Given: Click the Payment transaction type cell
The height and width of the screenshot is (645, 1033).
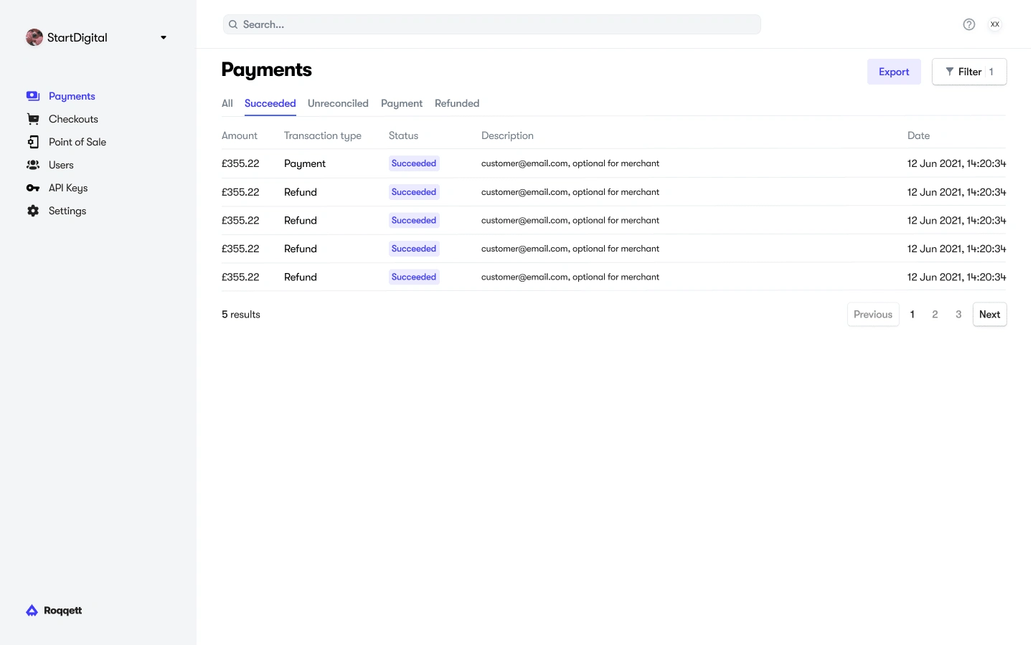Looking at the screenshot, I should point(305,163).
